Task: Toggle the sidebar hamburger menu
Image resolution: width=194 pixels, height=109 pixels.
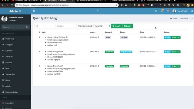Action: [34, 11]
